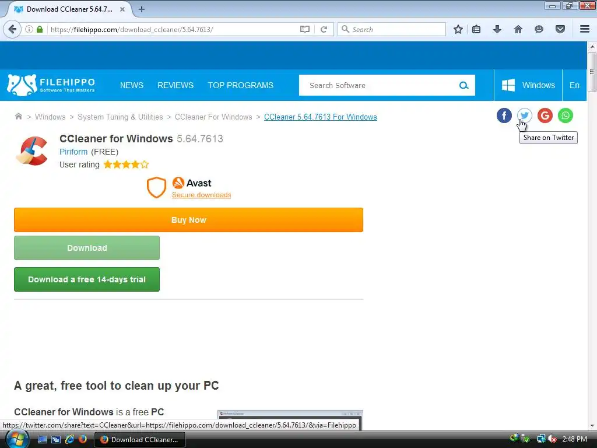
Task: Launch Internet Explorer from quick launch
Action: coord(70,440)
